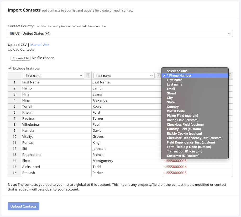Open the Manual Add link
This screenshot has height=217, width=241.
point(40,45)
